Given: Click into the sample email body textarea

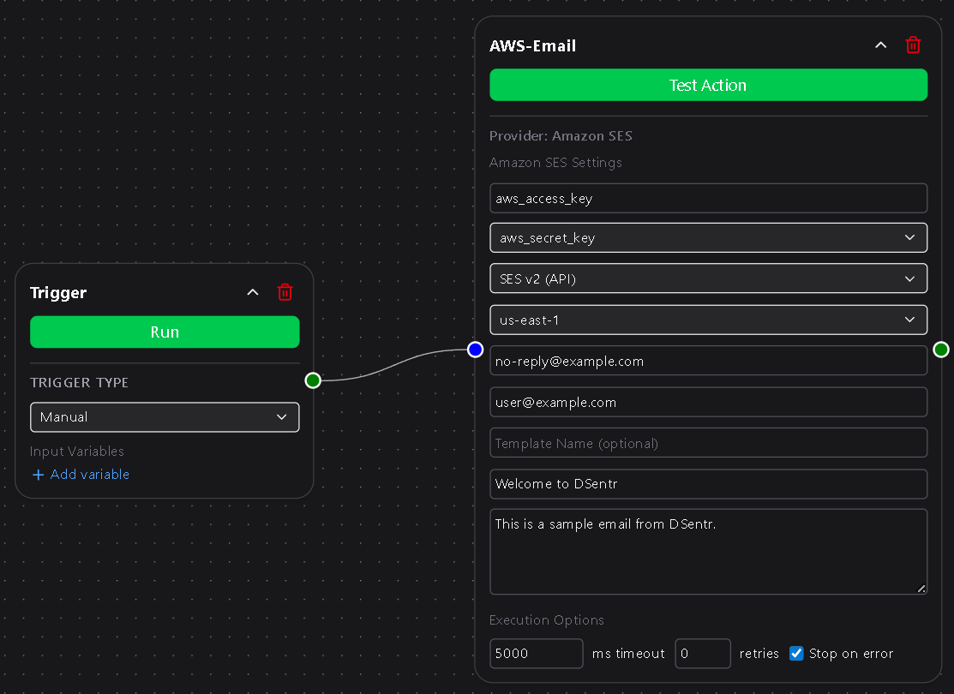Looking at the screenshot, I should click(708, 552).
